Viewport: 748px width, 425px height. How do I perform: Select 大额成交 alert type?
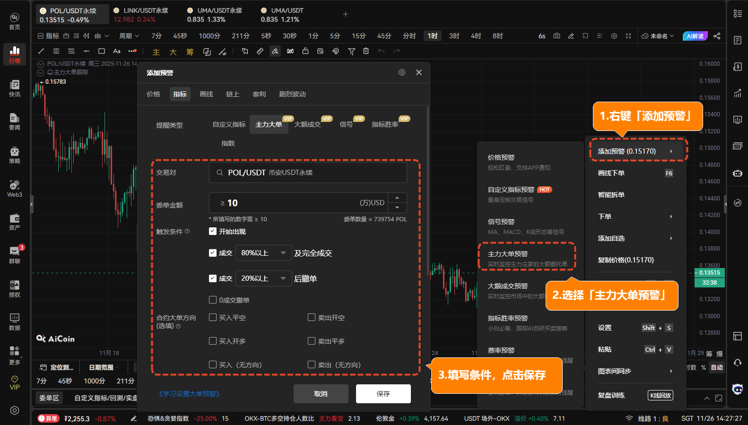pos(308,124)
